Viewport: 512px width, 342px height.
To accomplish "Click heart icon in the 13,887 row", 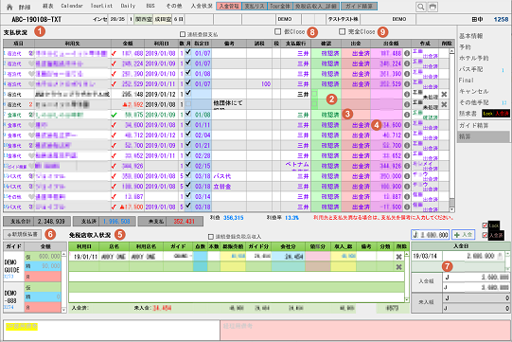I will [x=31, y=197].
